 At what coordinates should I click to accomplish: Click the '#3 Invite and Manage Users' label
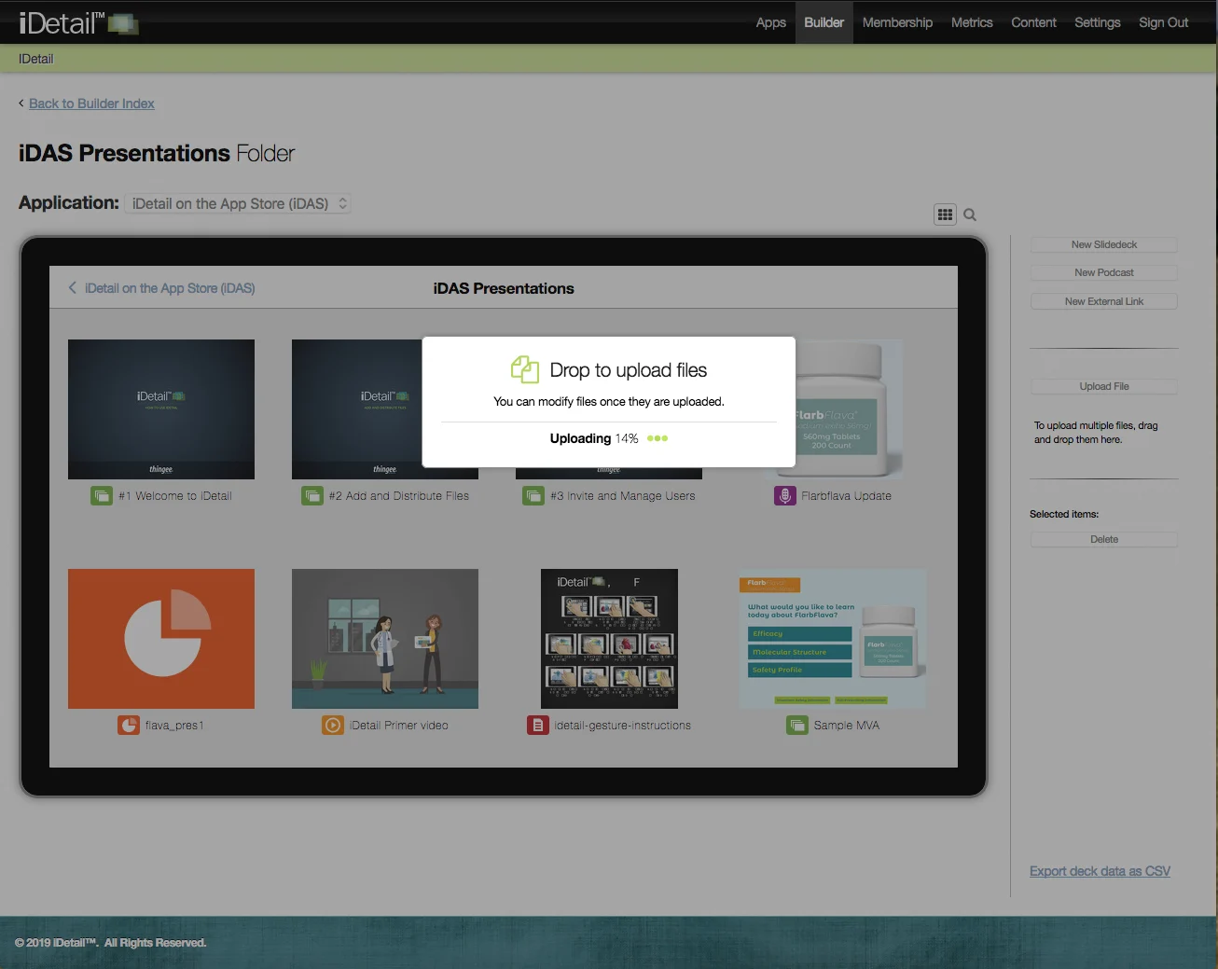[623, 496]
